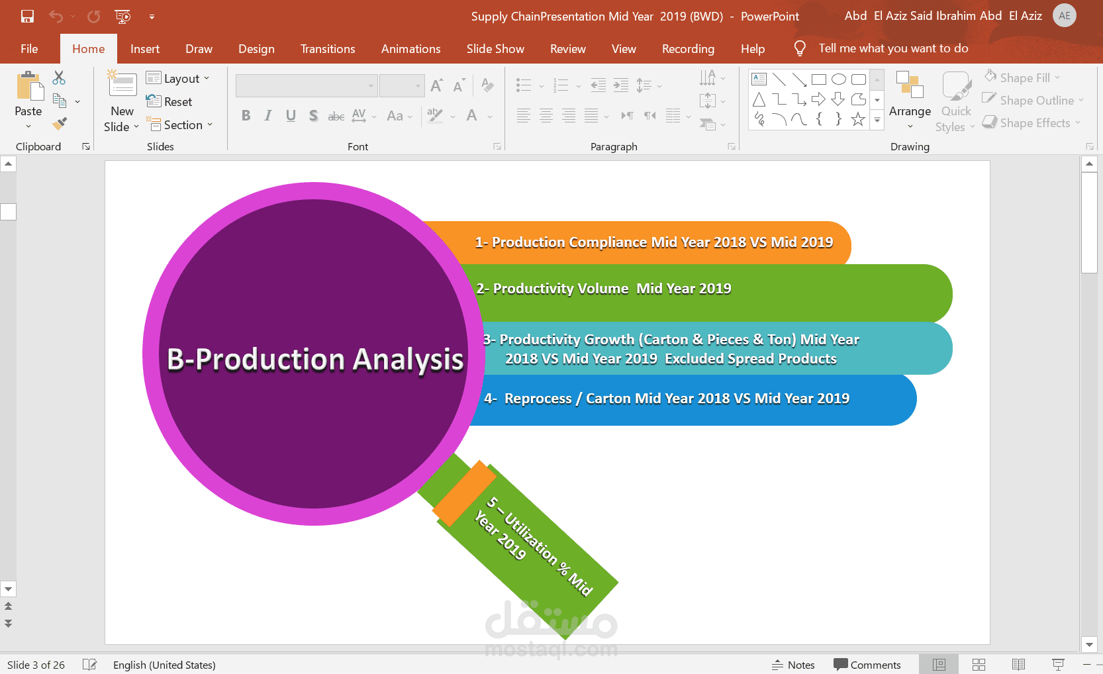1103x674 pixels.
Task: Switch to Slide Sorter view
Action: (979, 665)
